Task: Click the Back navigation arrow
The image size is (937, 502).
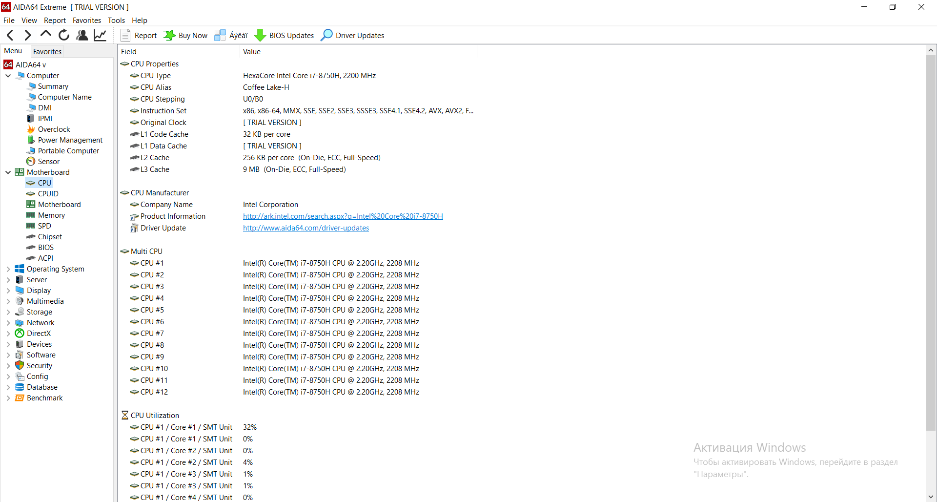Action: tap(10, 35)
